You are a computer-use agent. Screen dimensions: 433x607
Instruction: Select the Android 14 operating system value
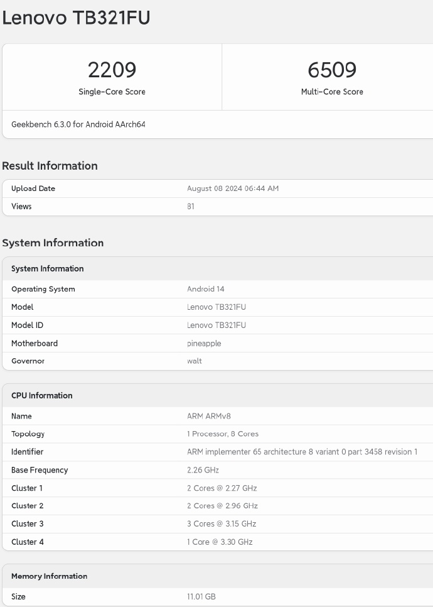pyautogui.click(x=206, y=289)
